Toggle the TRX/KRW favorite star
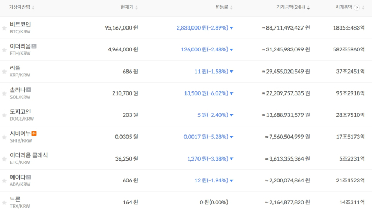 click(x=4, y=203)
